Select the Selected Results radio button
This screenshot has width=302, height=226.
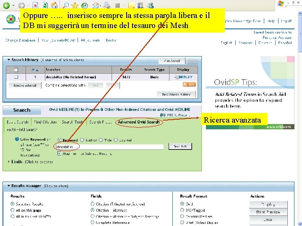click(13, 204)
